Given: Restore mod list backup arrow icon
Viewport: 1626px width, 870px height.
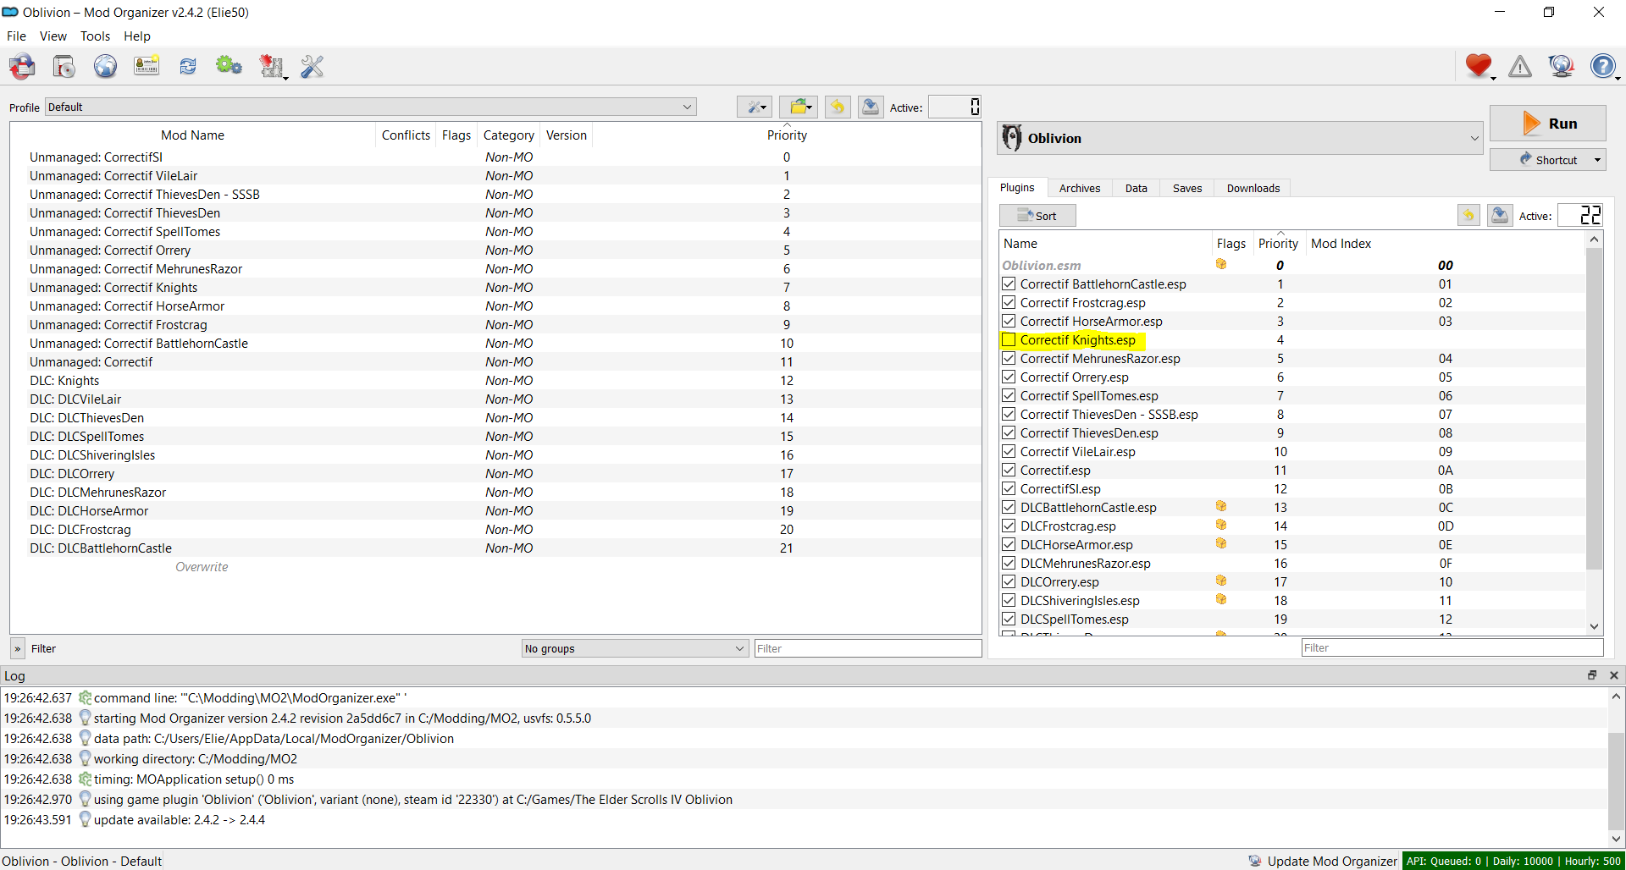Looking at the screenshot, I should click(x=838, y=107).
